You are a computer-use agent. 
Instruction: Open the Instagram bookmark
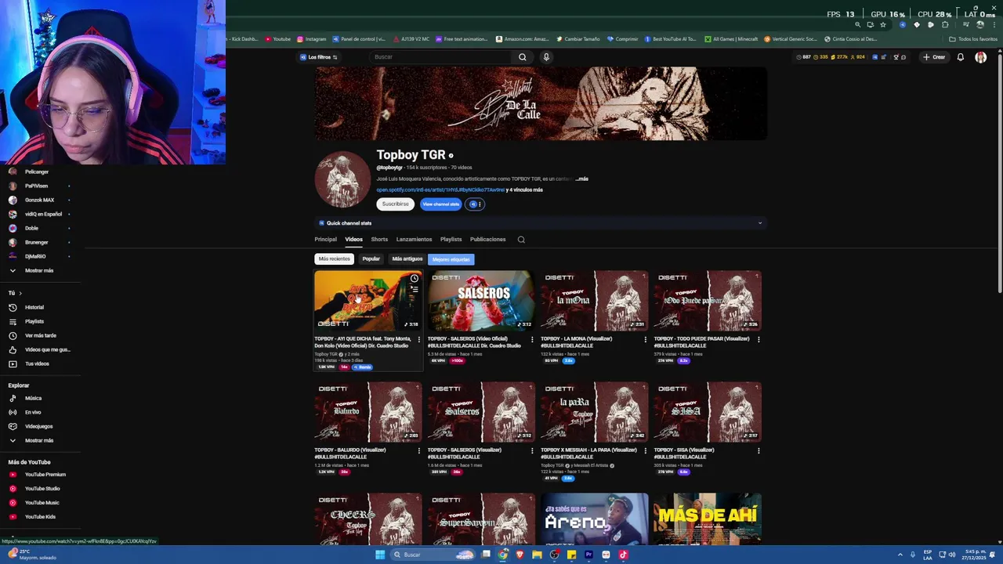coord(311,39)
